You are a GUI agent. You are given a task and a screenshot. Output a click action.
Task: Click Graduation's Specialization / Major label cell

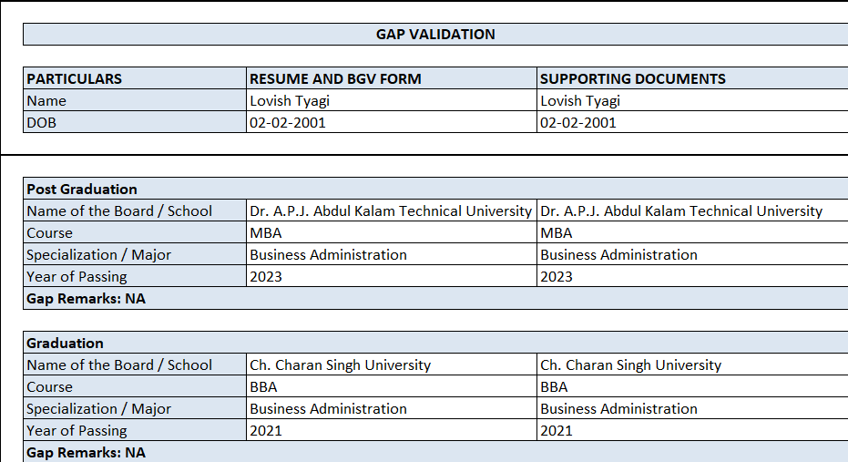coord(135,409)
